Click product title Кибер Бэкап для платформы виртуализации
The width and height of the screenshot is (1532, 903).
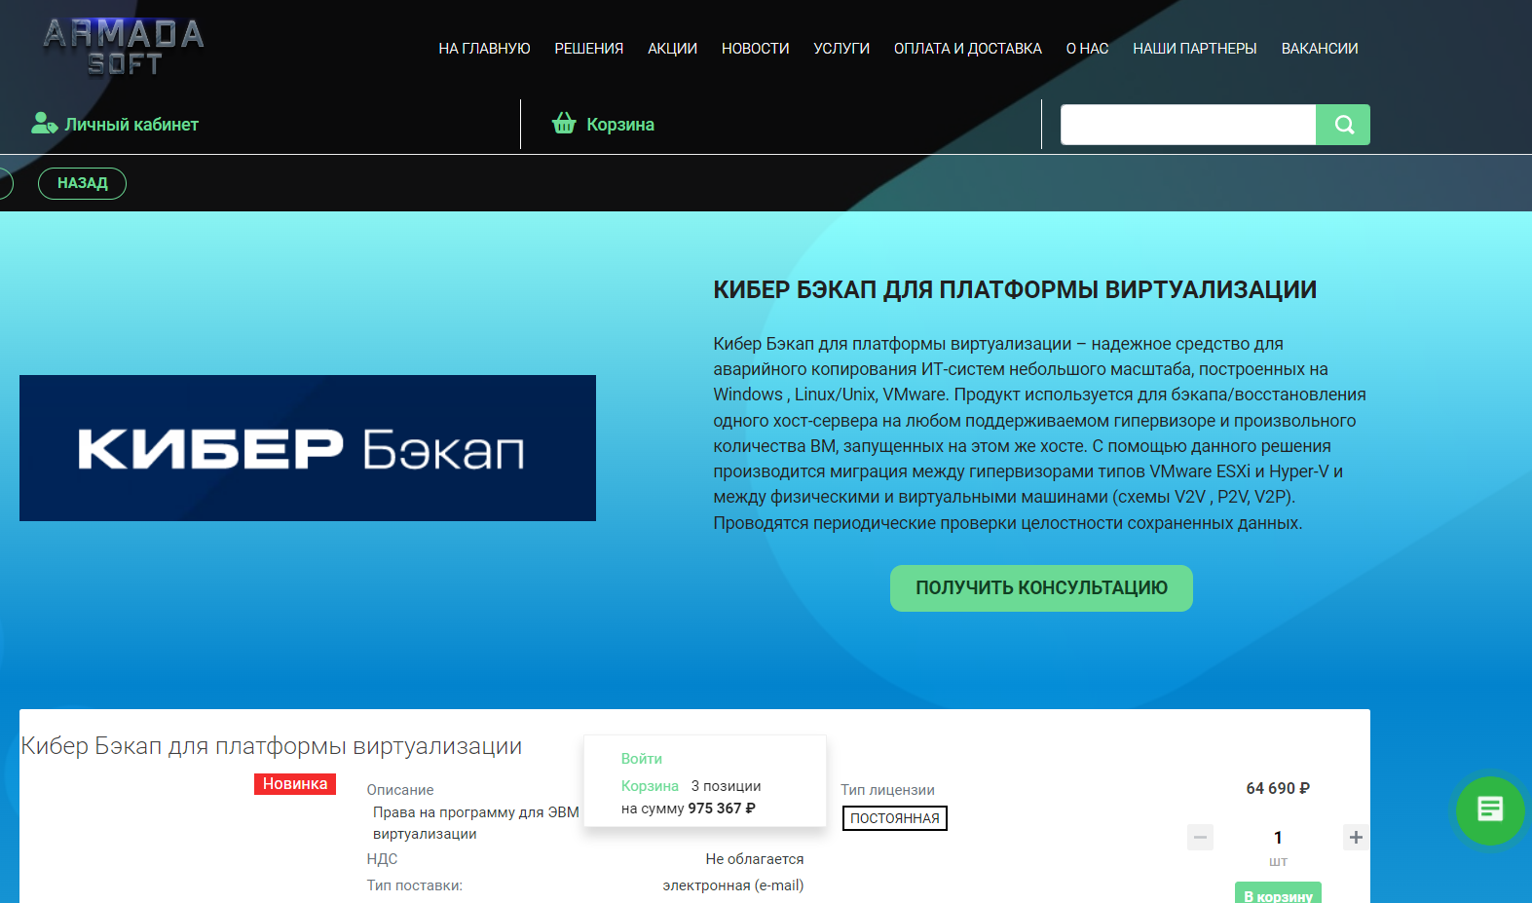pyautogui.click(x=272, y=746)
